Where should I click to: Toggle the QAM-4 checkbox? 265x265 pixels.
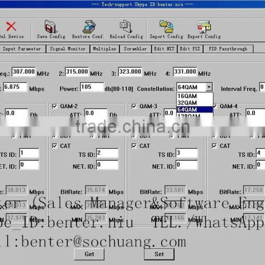(215, 106)
